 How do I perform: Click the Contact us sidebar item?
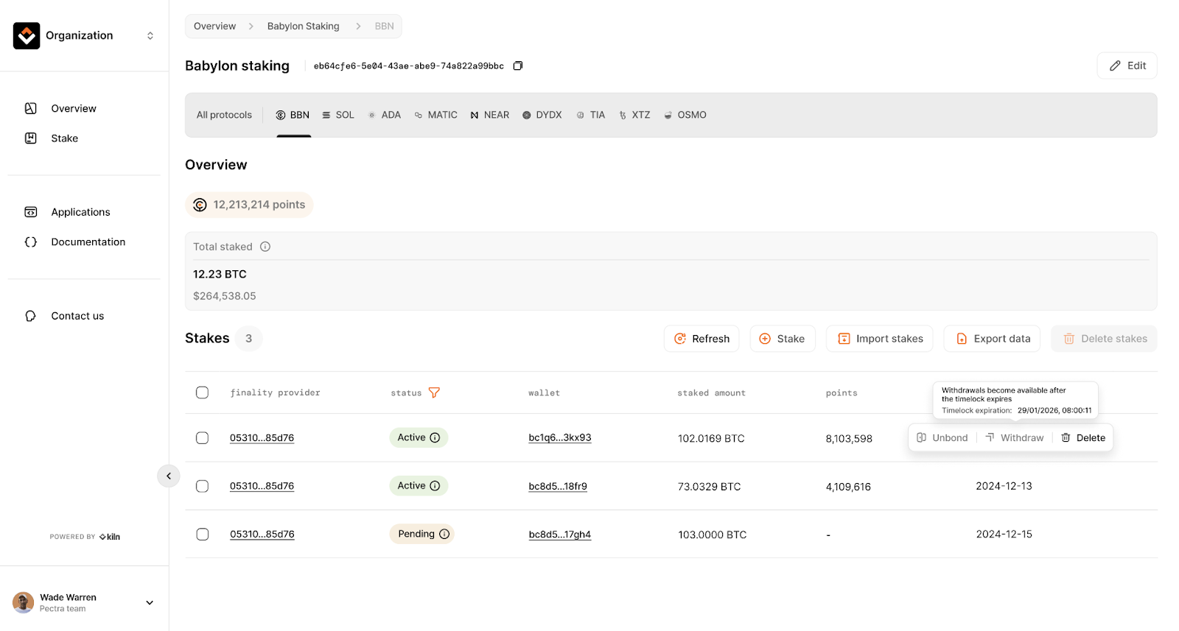tap(77, 316)
